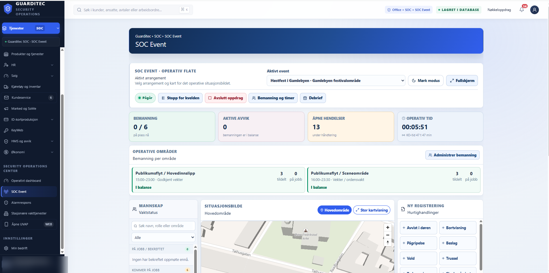Open Bemanning og timer
The width and height of the screenshot is (549, 273).
273,98
